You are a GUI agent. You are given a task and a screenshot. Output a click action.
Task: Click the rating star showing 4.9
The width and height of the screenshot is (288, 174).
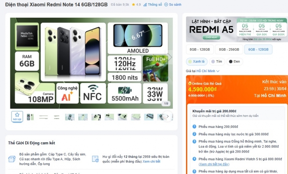click(x=133, y=5)
